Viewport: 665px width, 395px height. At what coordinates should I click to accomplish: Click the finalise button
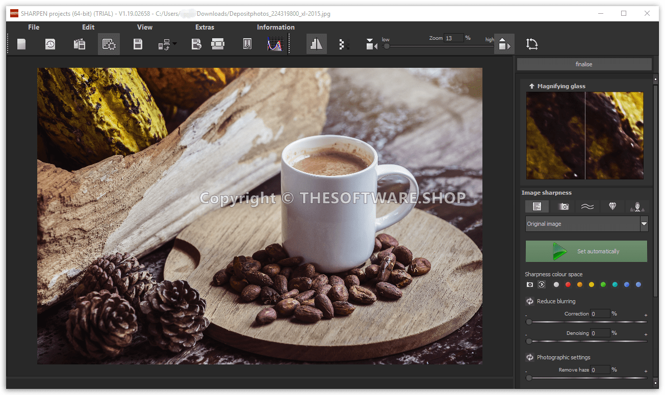coord(584,64)
